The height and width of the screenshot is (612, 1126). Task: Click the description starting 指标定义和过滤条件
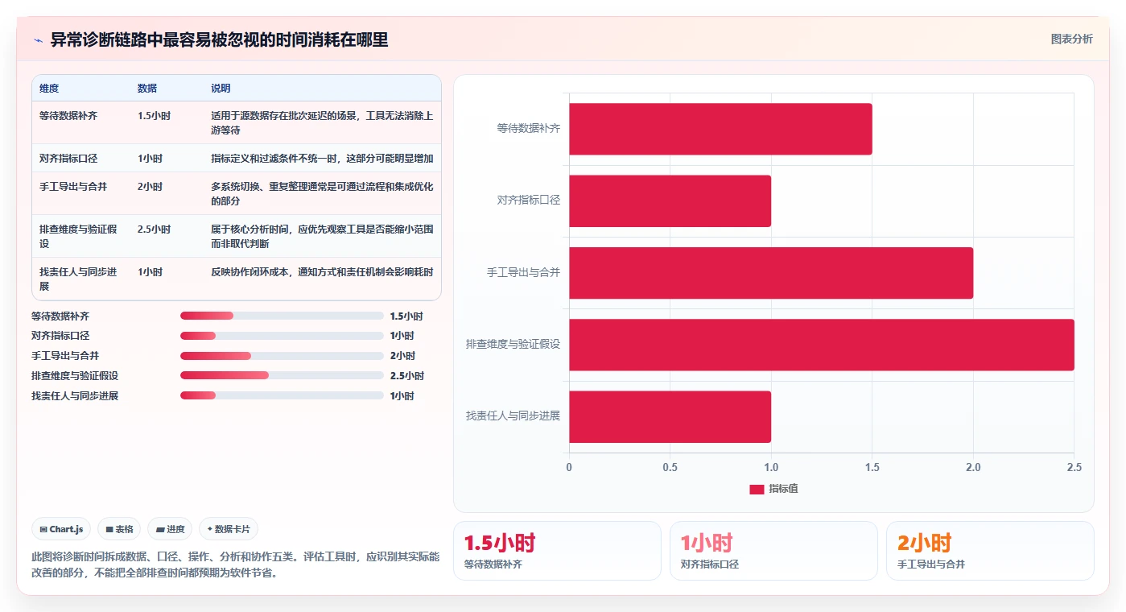click(x=322, y=158)
